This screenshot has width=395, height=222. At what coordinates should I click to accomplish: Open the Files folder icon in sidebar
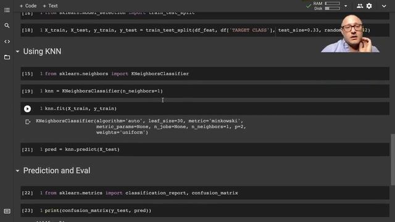7,57
